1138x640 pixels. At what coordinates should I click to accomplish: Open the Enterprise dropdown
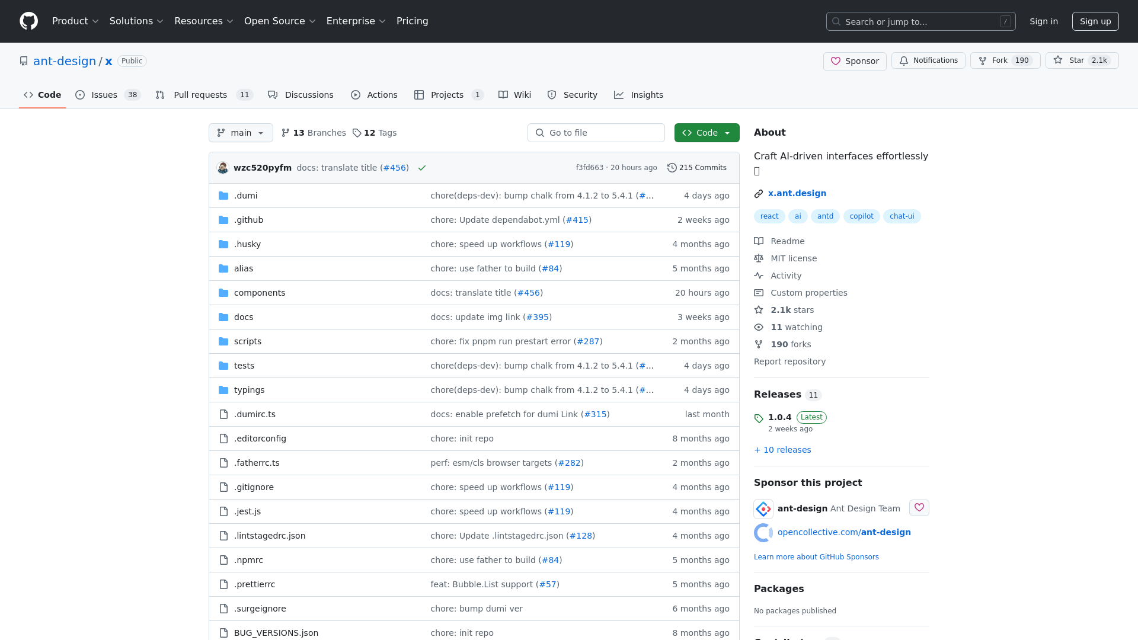(x=356, y=21)
